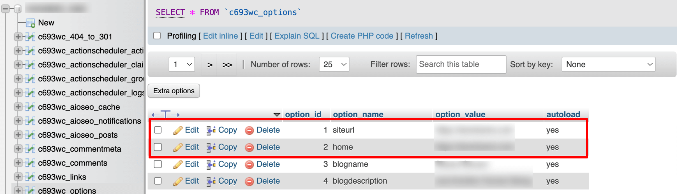The image size is (677, 194).
Task: Click Delete link in the home row
Action: pyautogui.click(x=268, y=147)
